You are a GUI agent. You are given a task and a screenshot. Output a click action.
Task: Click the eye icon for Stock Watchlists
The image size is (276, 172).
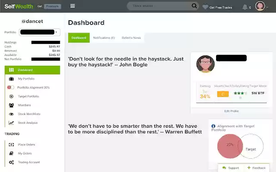click(x=11, y=114)
